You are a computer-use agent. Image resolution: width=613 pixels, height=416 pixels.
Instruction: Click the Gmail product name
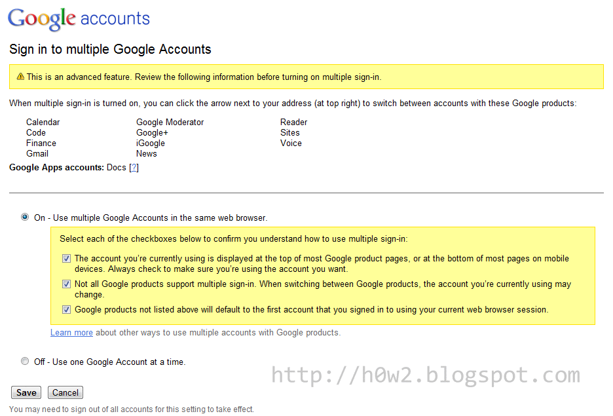[x=37, y=153]
